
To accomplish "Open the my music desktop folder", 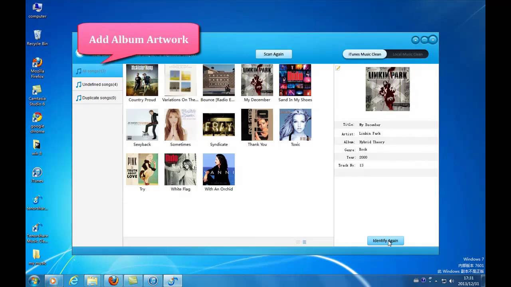I will click(x=37, y=258).
